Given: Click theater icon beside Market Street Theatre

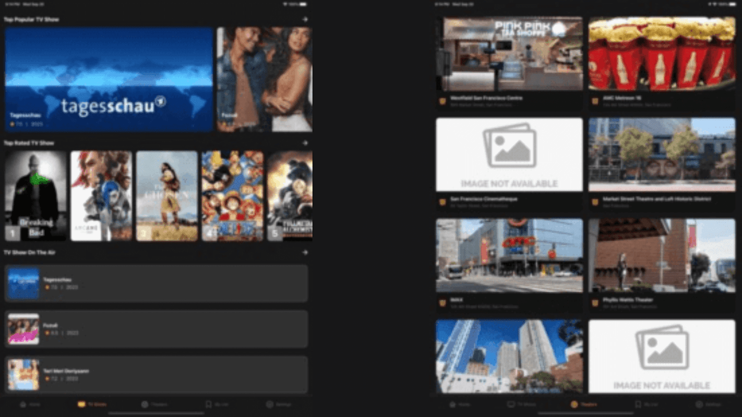Looking at the screenshot, I should coord(595,202).
